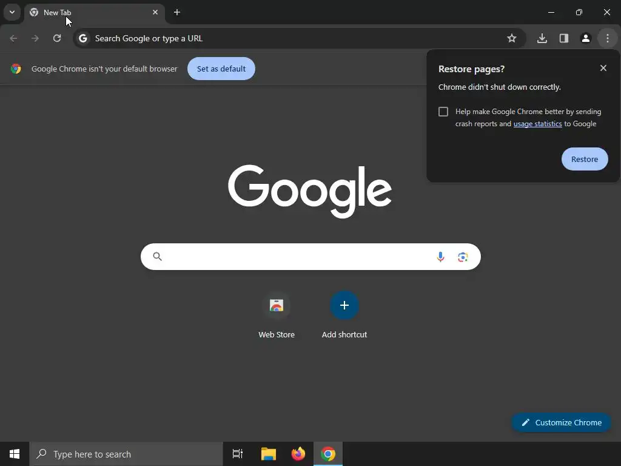Click the taskbar Type here to search box
This screenshot has height=466, width=621.
126,454
